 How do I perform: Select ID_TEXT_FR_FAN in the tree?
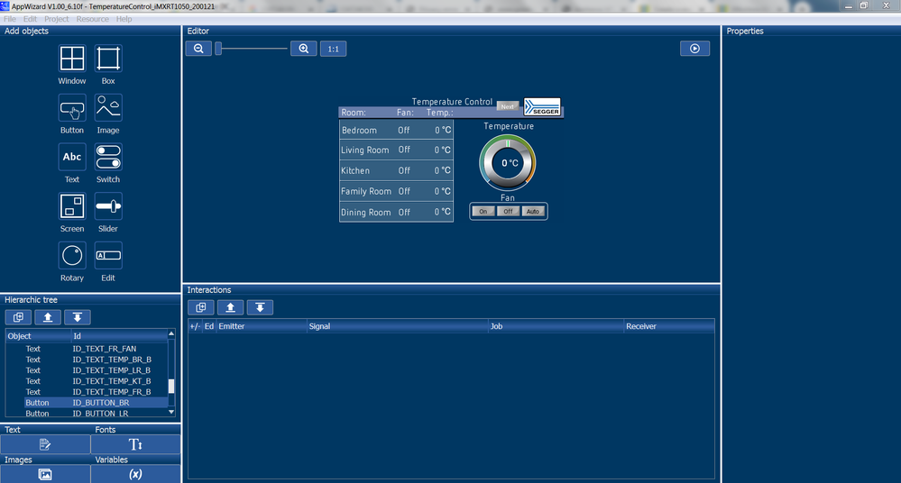point(87,349)
